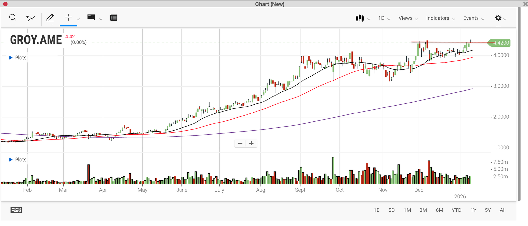The image size is (528, 226).
Task: Expand the chart type dropdown arrow
Action: coord(369,19)
